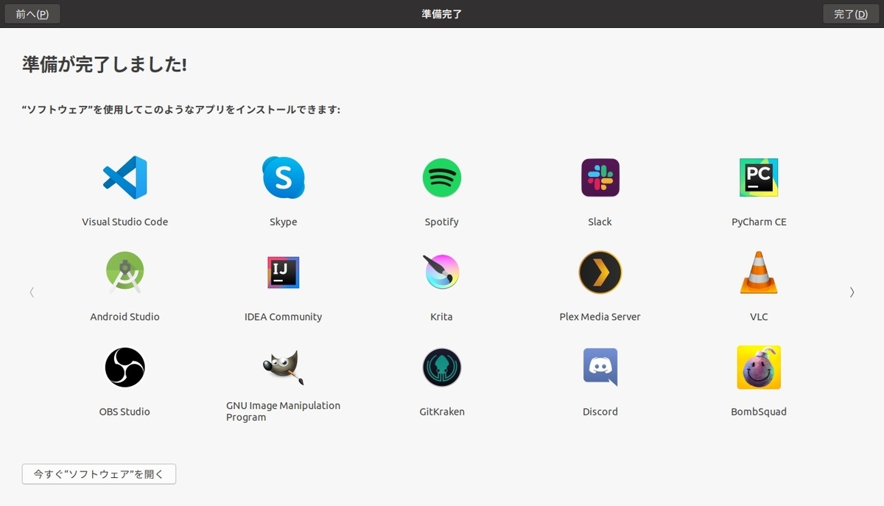
Task: Click the Plex Media Server icon
Action: [x=600, y=272]
